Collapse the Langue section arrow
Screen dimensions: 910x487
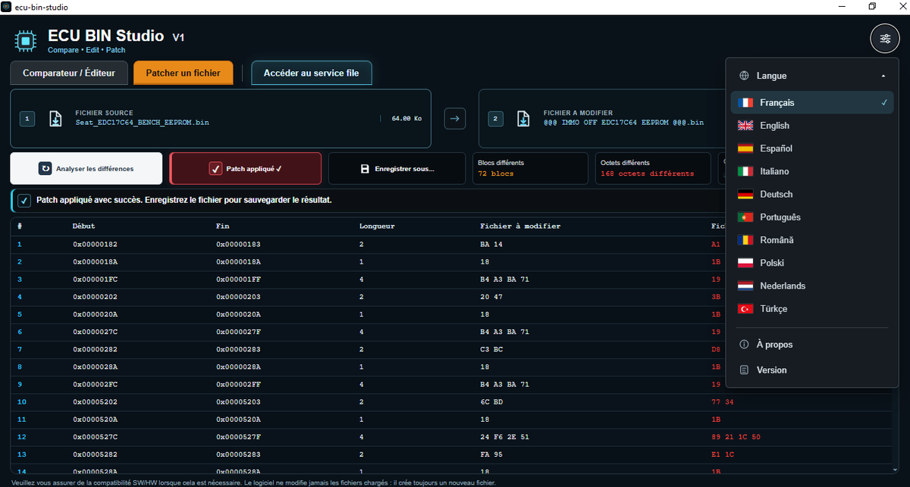[883, 76]
